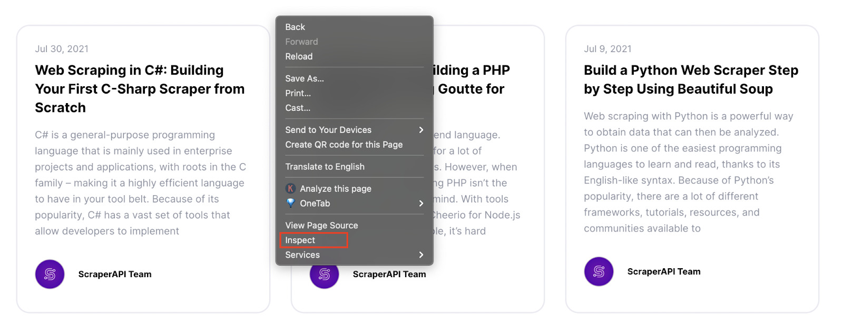Click the OneTab diamond icon
The height and width of the screenshot is (324, 843).
click(290, 203)
